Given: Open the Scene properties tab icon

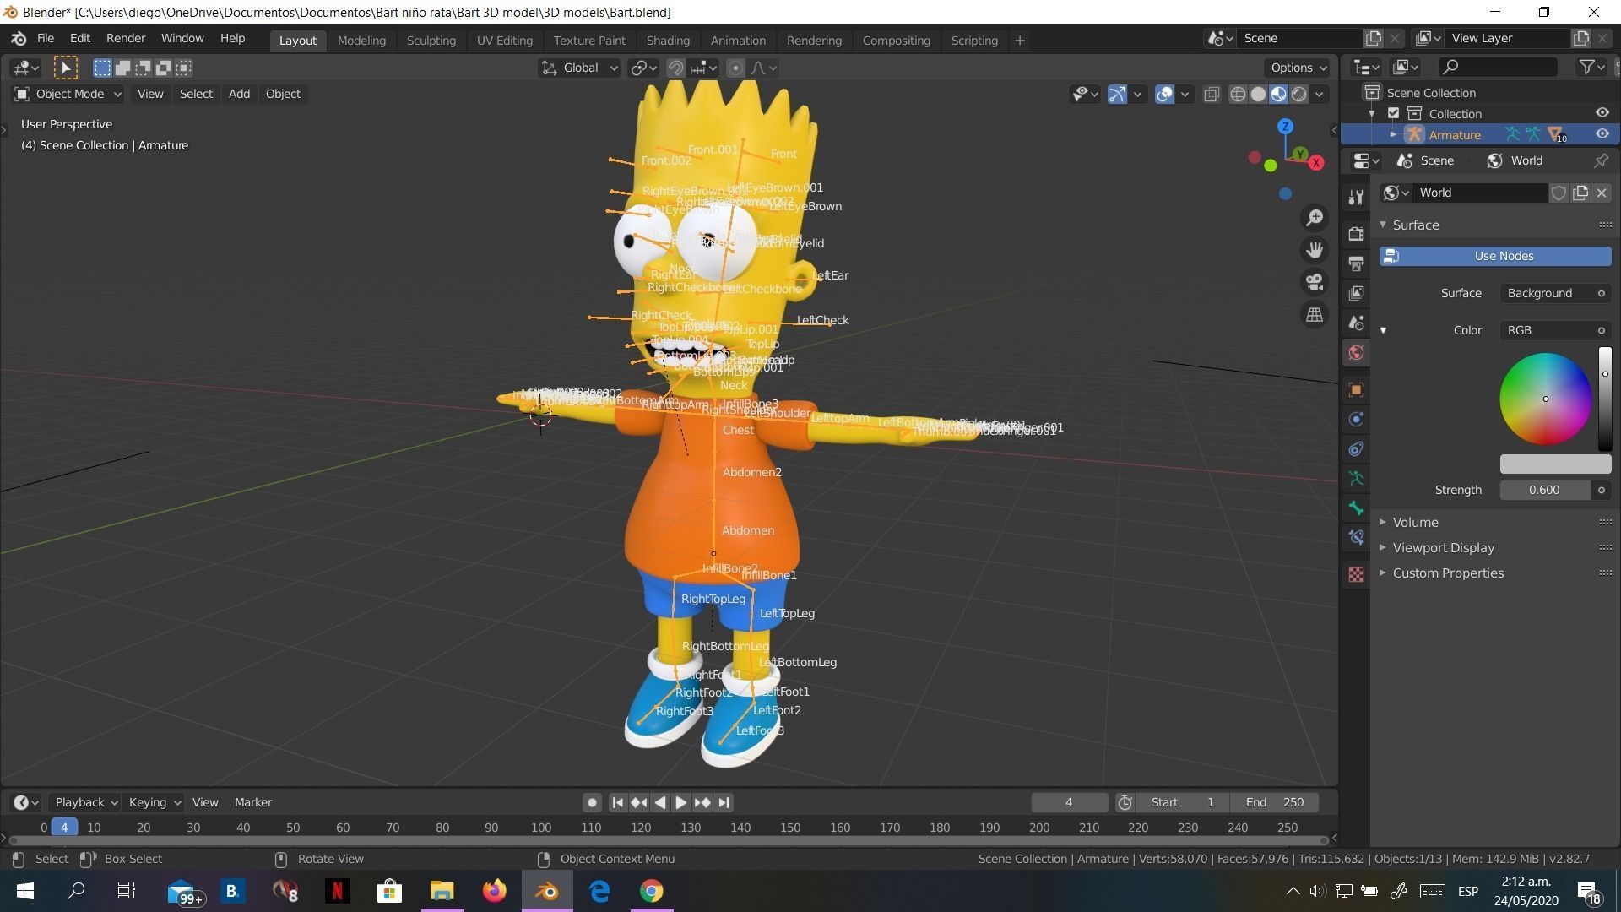Looking at the screenshot, I should point(1356,323).
